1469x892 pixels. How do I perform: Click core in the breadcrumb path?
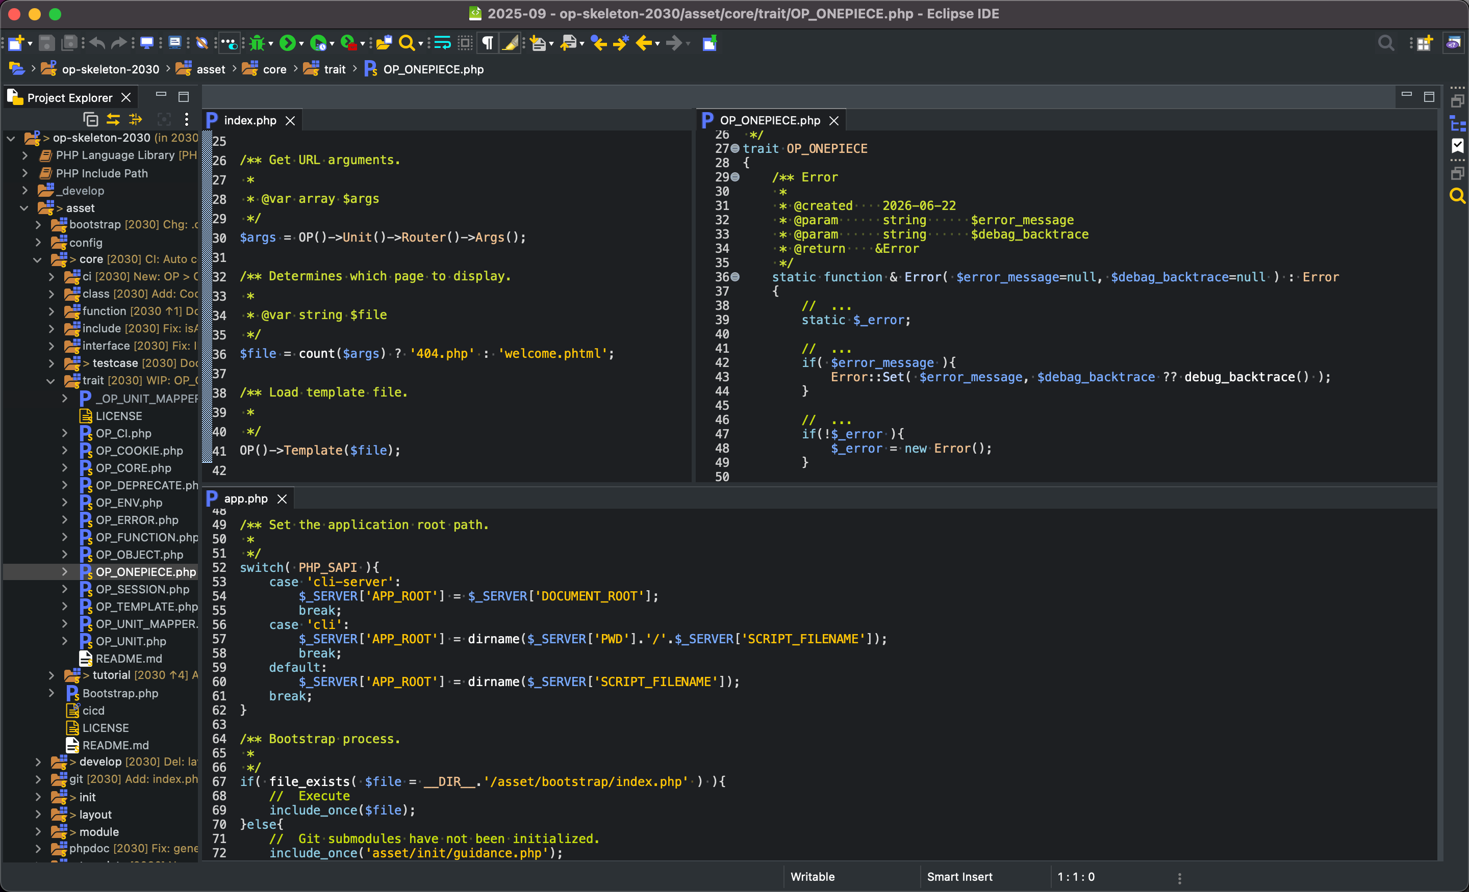274,69
